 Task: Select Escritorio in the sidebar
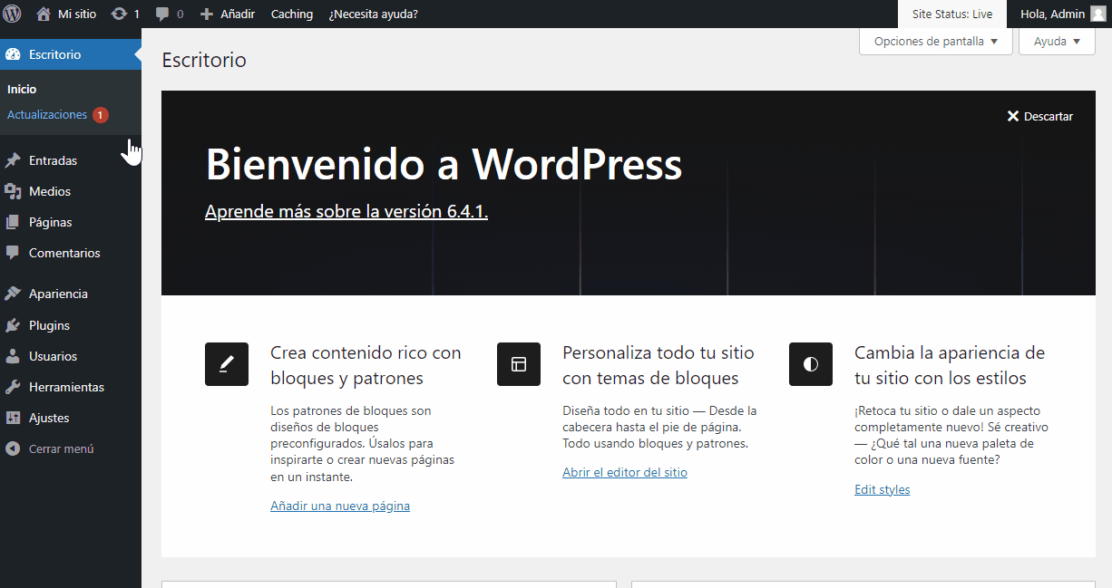[x=71, y=54]
